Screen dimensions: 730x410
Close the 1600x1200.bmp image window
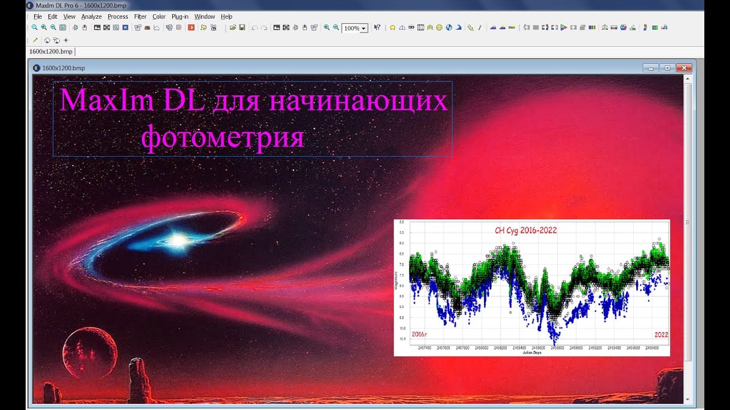click(684, 68)
